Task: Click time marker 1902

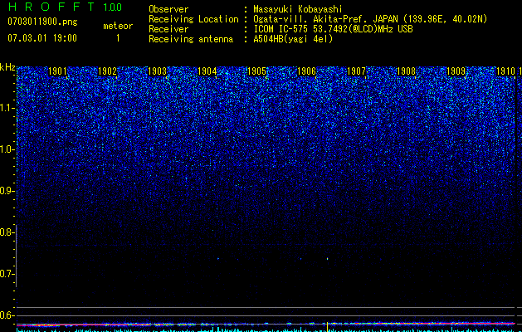Action: [x=108, y=71]
